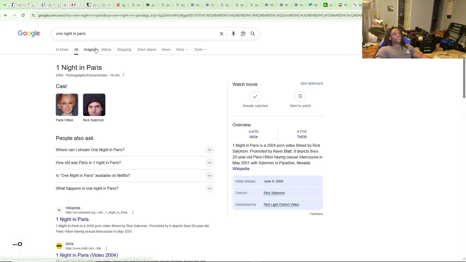Click the IMDb favicon in search result
This screenshot has width=466, height=262.
pos(59,246)
